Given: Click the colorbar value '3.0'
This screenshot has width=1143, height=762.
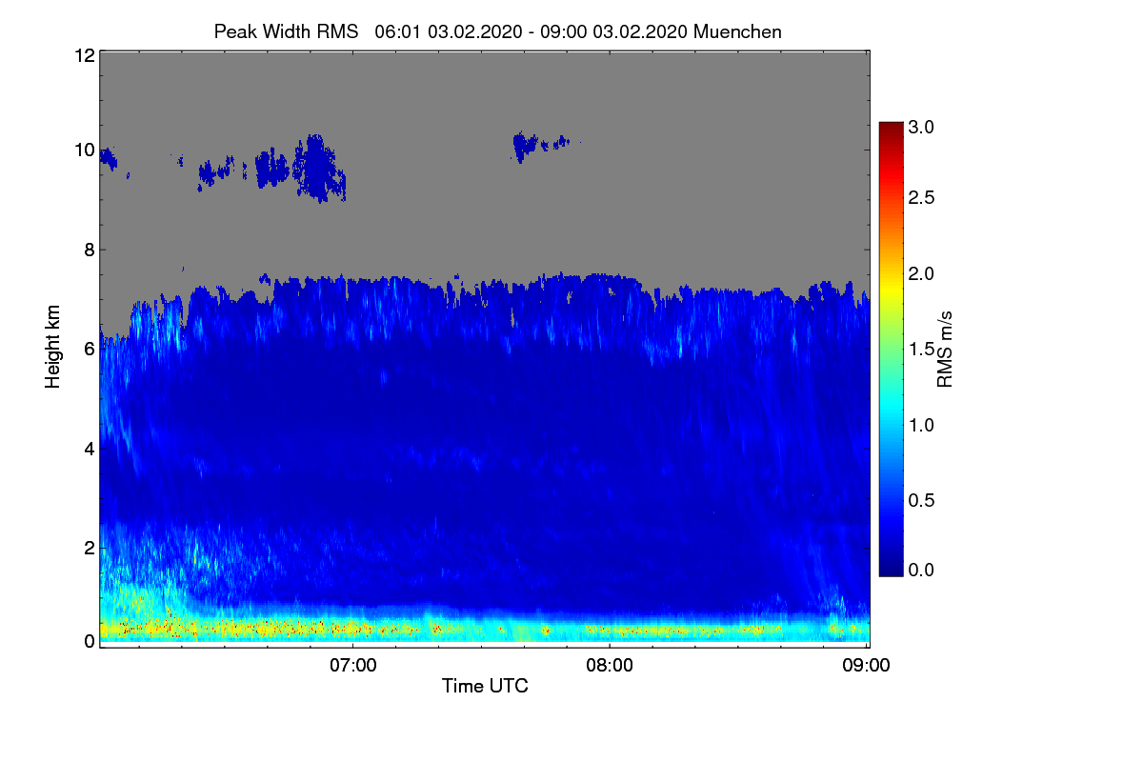Looking at the screenshot, I should coord(921,126).
